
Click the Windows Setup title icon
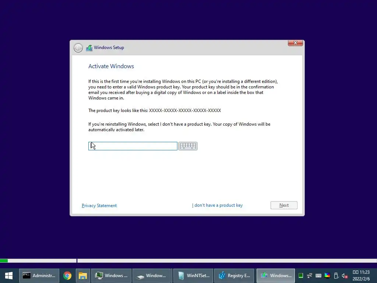89,48
